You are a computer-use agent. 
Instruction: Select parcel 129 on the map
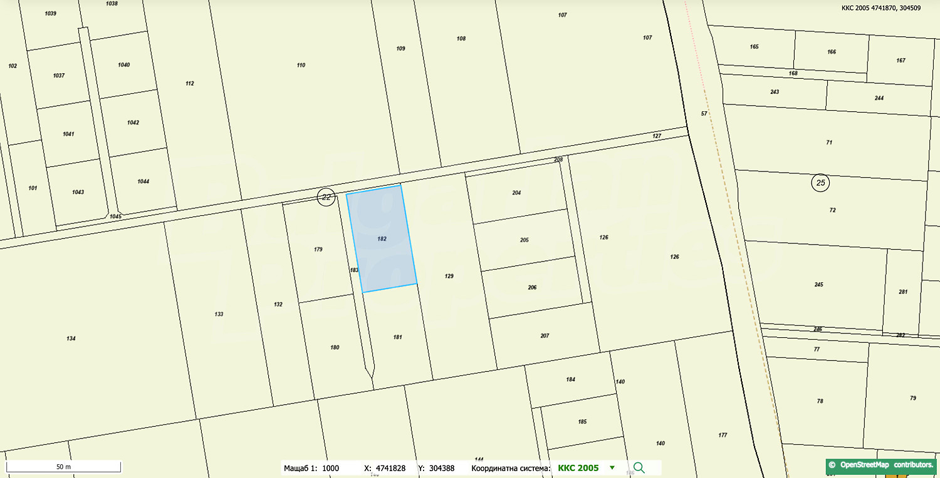tap(449, 276)
